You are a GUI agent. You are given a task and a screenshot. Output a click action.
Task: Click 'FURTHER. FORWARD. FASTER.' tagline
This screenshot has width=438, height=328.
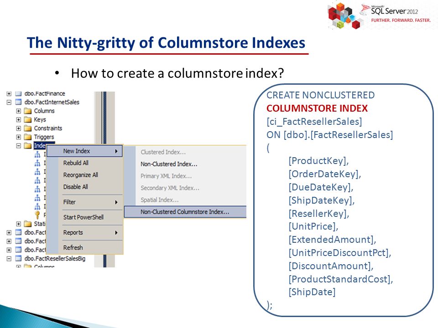pyautogui.click(x=401, y=20)
